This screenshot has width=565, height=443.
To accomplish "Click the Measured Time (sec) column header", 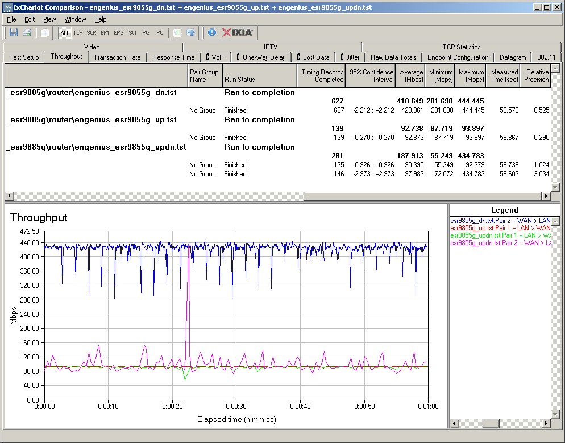I will [x=503, y=76].
